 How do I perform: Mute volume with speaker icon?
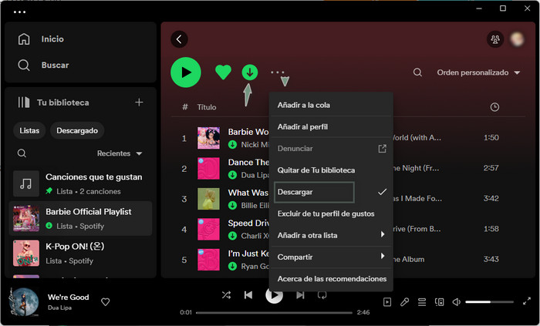point(457,302)
